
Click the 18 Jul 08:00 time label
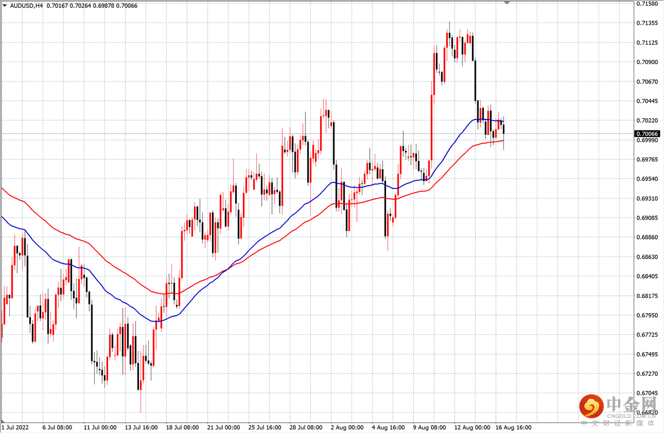(x=183, y=428)
